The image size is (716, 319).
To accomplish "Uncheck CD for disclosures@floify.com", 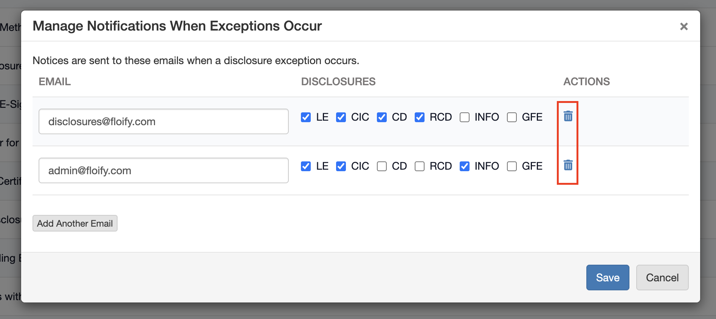I will [382, 117].
